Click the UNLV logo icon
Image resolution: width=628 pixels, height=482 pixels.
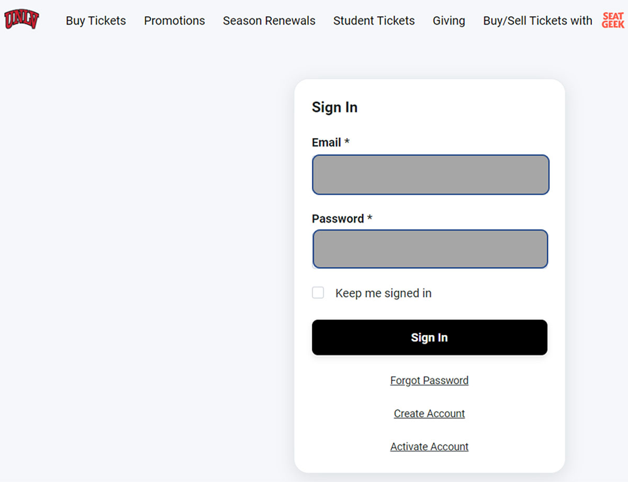pos(21,20)
